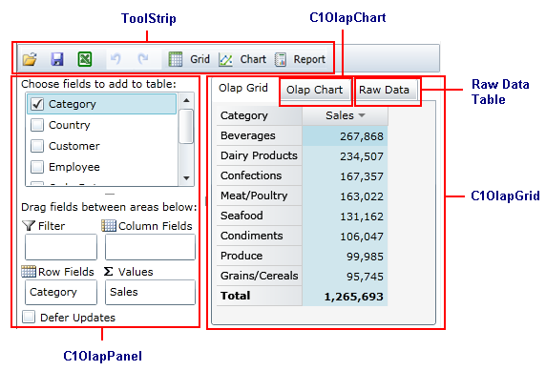The width and height of the screenshot is (546, 371).
Task: Save view with the floppy disk icon
Action: (57, 59)
